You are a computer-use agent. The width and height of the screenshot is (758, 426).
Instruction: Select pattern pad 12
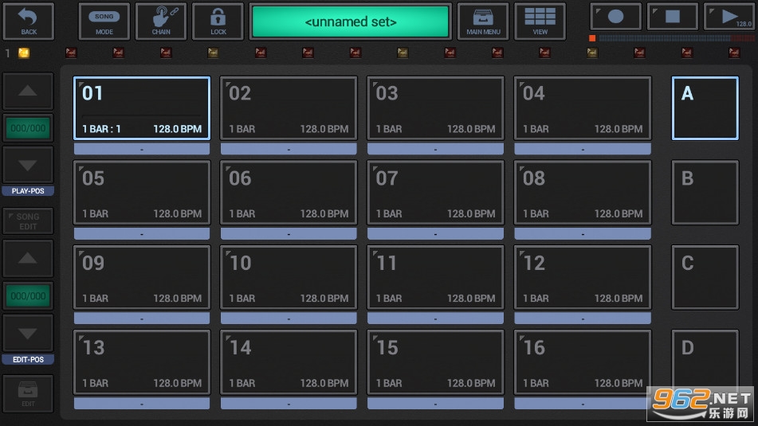[583, 277]
